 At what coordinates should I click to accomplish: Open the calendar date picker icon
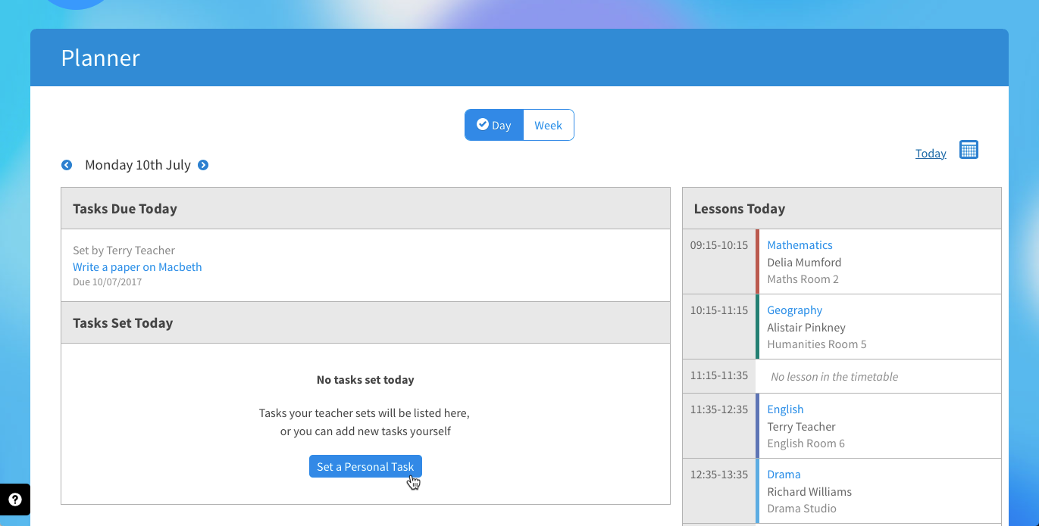969,149
